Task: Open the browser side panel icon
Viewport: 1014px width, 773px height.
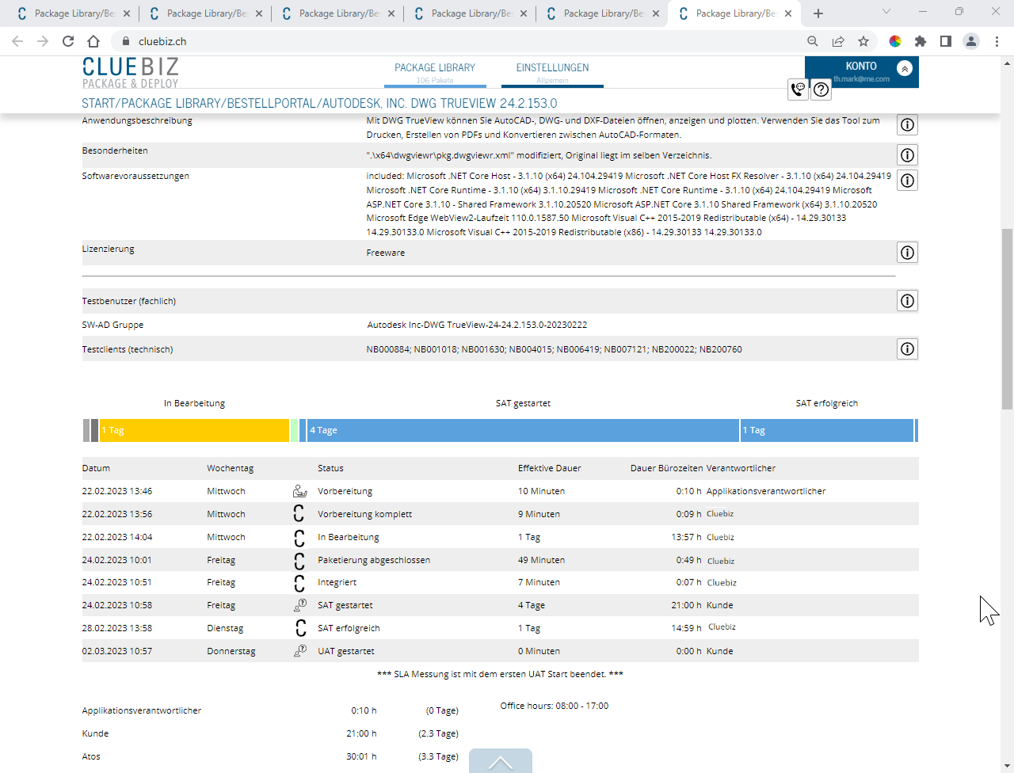Action: [946, 41]
